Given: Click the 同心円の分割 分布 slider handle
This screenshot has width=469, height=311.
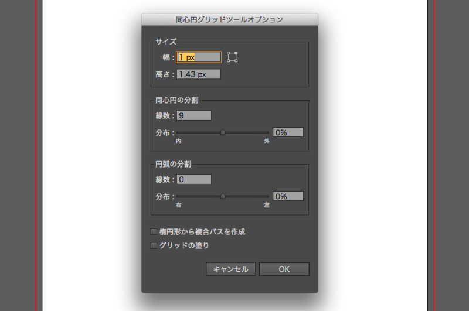Looking at the screenshot, I should point(223,132).
